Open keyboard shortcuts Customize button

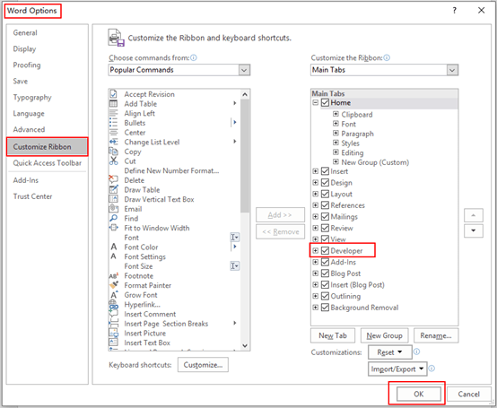coord(203,365)
